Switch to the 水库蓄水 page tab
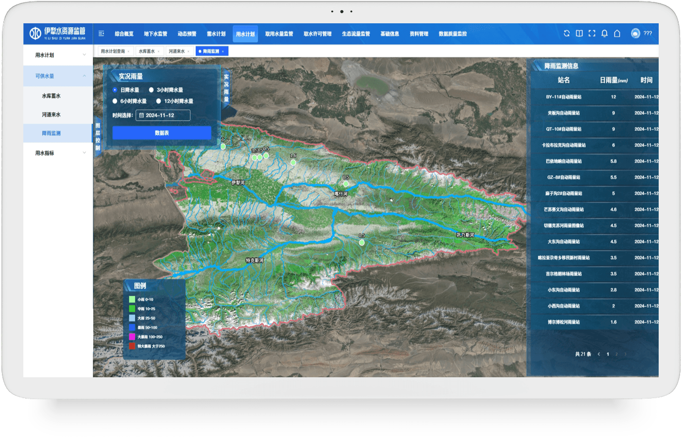The height and width of the screenshot is (437, 682). point(147,51)
